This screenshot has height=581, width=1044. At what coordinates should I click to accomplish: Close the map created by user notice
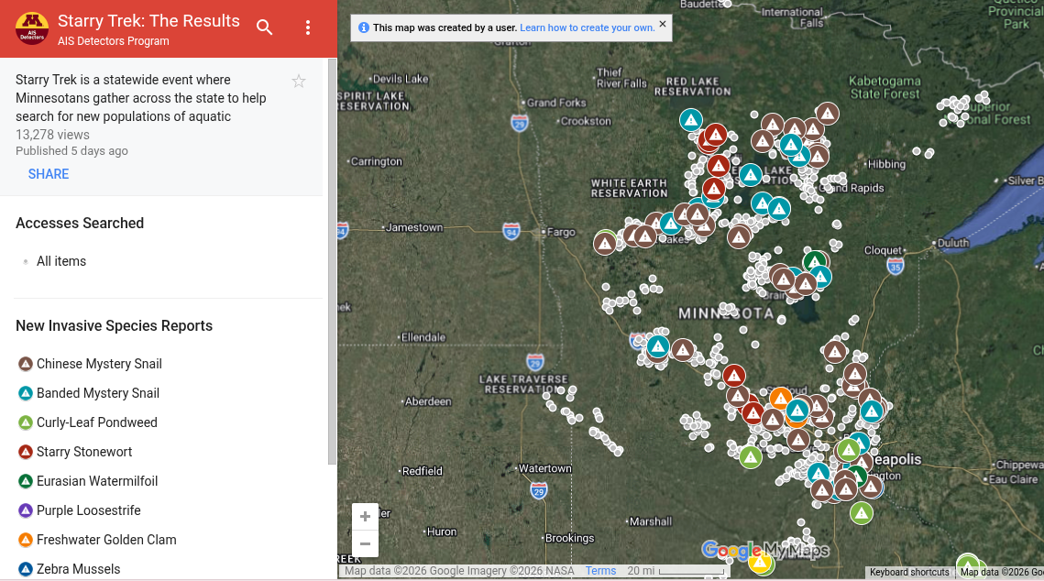663,24
